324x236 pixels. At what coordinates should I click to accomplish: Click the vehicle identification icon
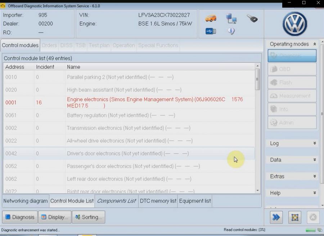tap(210, 18)
